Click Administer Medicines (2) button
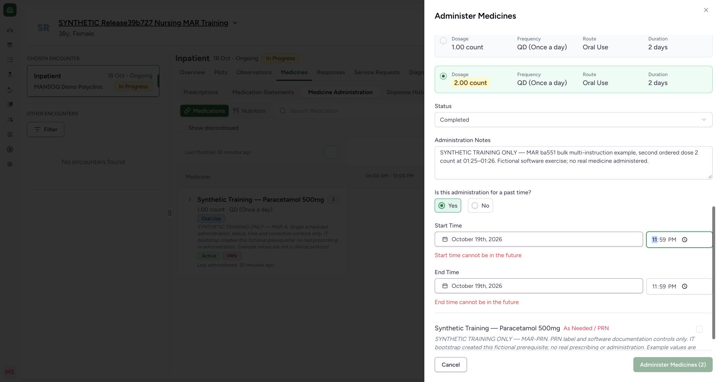The image size is (716, 382). click(x=673, y=365)
